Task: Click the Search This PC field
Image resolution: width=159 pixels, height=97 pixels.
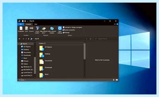Action: [105, 39]
